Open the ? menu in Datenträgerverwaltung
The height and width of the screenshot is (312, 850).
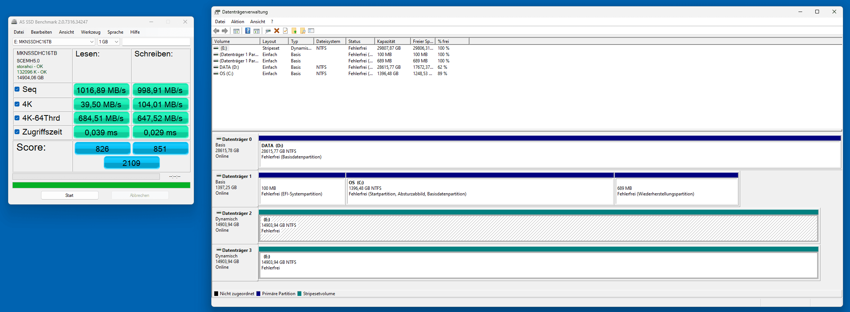click(272, 22)
